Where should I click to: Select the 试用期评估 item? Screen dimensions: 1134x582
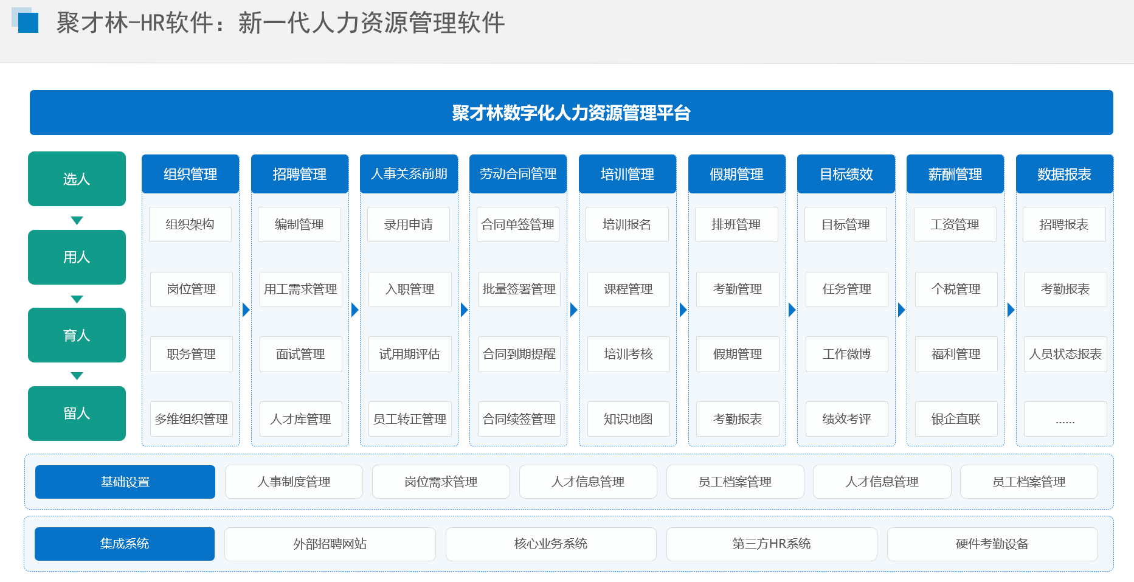(410, 354)
